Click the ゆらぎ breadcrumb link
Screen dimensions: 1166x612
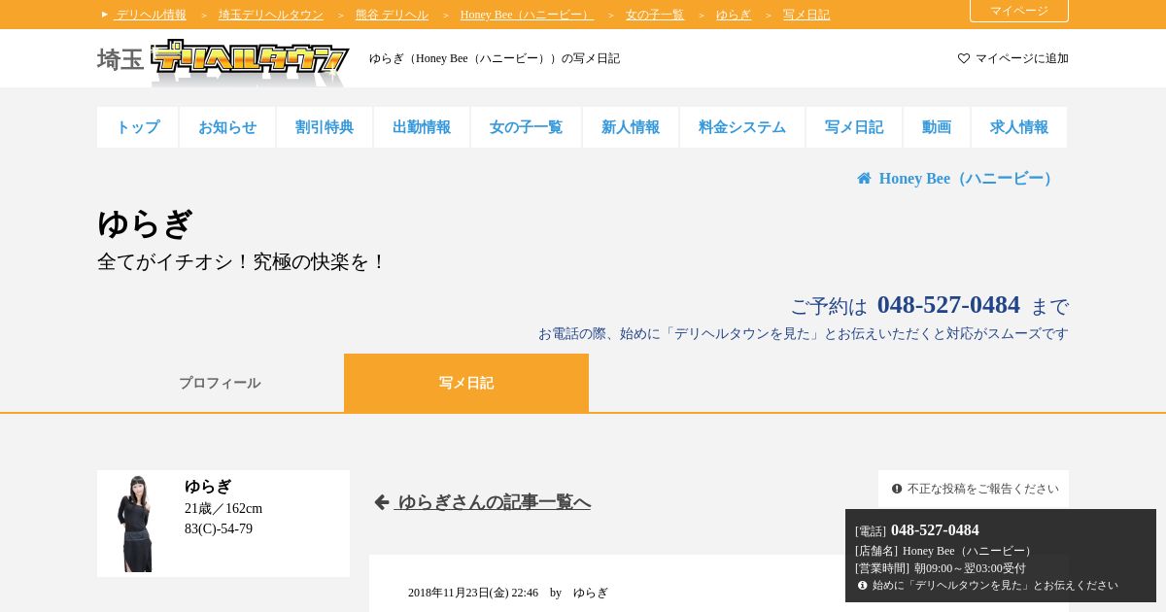[734, 15]
